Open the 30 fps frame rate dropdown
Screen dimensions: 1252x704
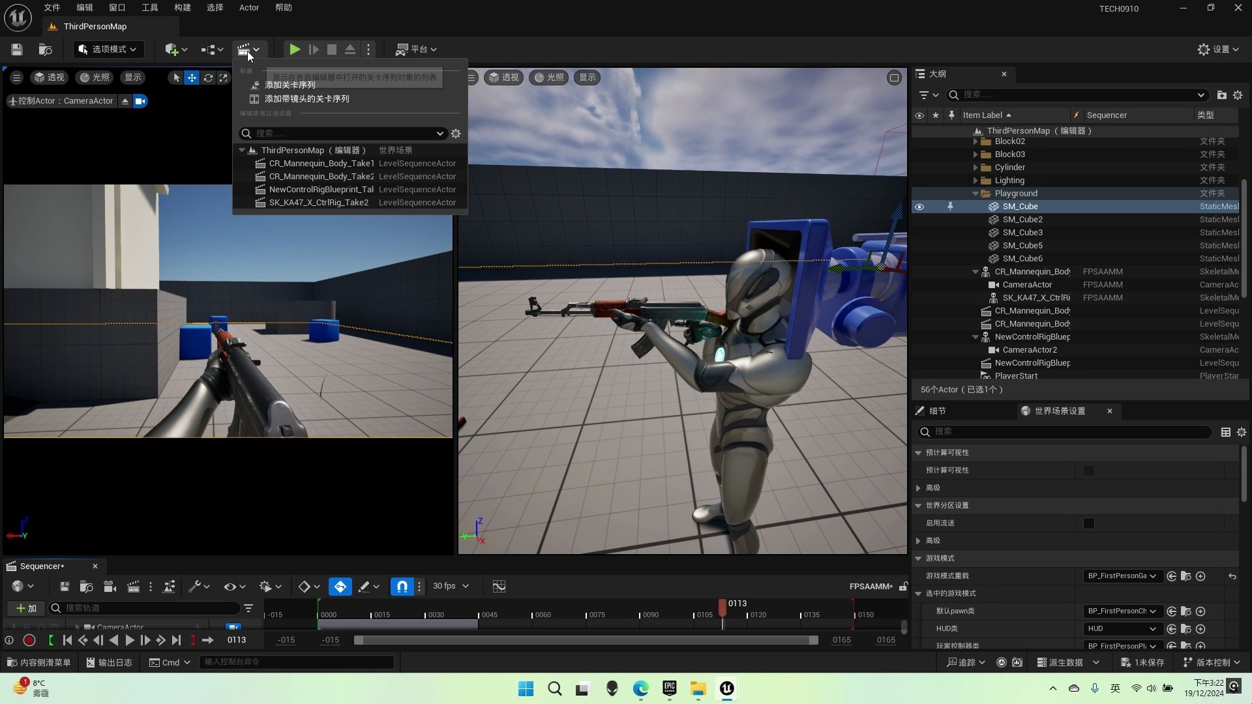point(451,586)
